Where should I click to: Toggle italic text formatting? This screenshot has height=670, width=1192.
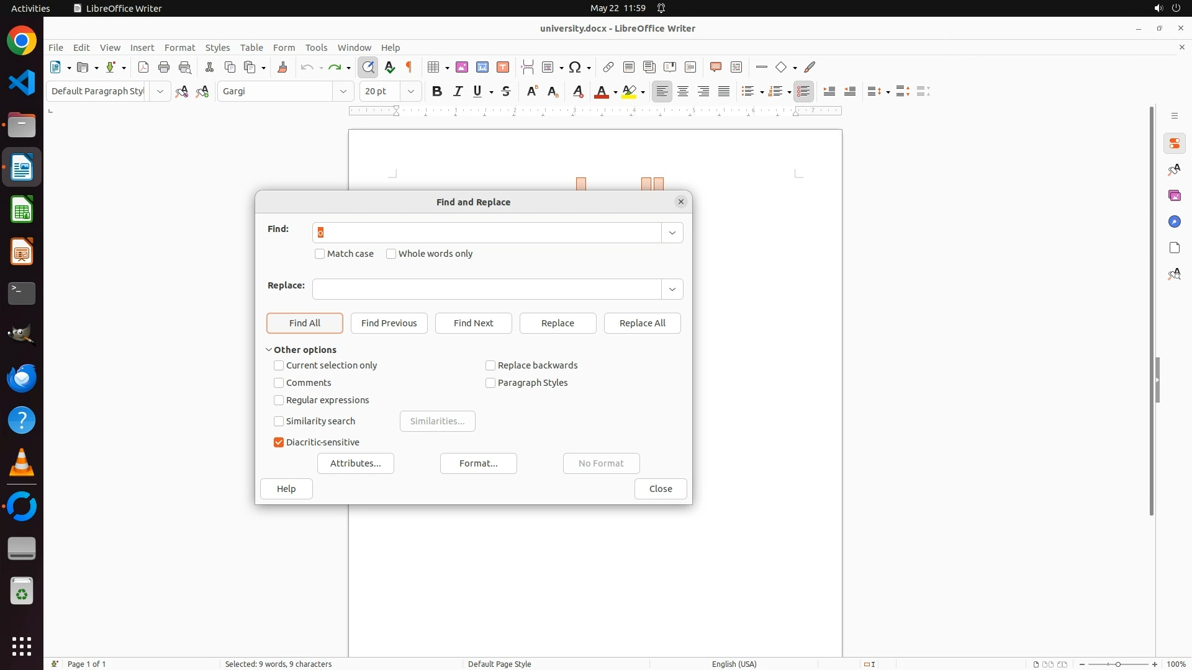[458, 91]
